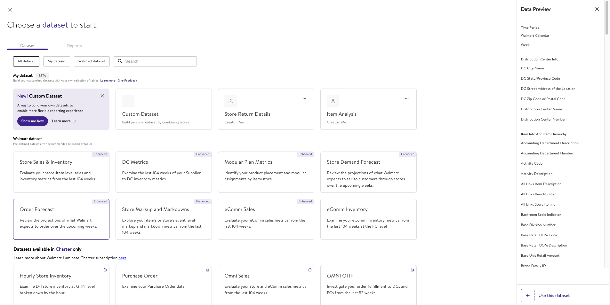Image resolution: width=610 pixels, height=305 pixels.
Task: Select the All dataset filter
Action: pyautogui.click(x=26, y=61)
